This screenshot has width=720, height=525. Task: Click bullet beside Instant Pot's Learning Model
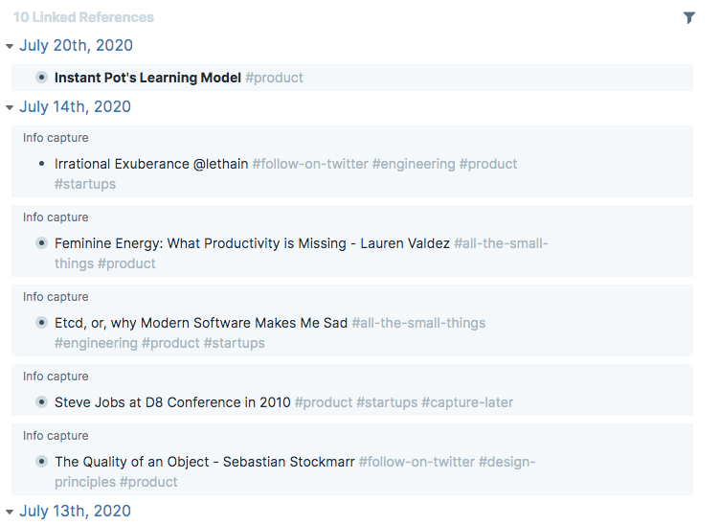[x=42, y=78]
